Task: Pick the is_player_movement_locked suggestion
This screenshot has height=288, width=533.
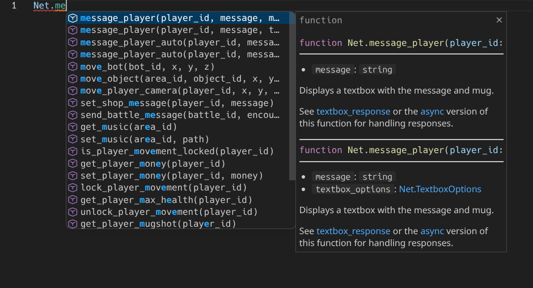Action: click(x=177, y=151)
